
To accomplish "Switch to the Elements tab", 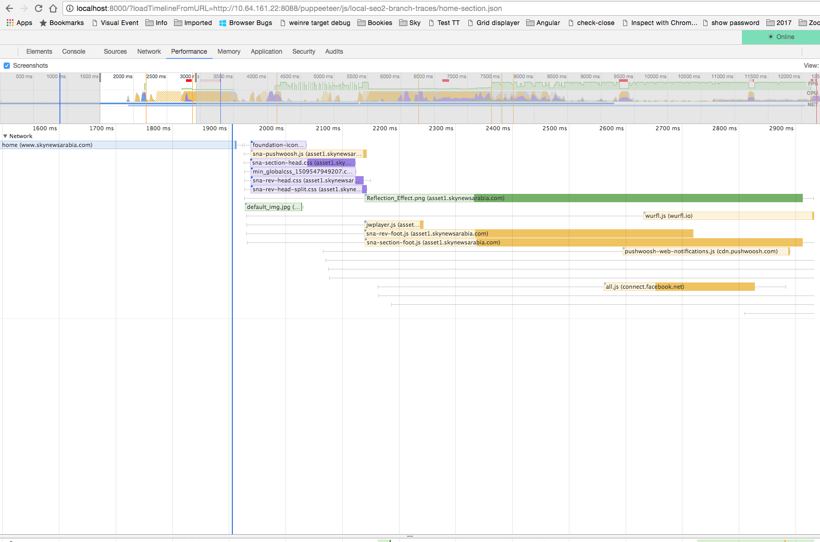I will [39, 52].
